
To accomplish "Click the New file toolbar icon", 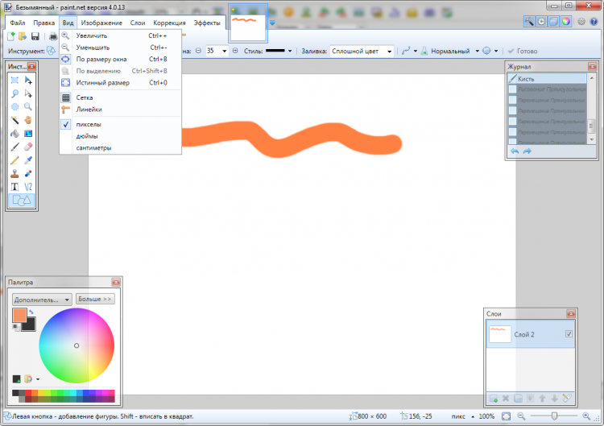I will click(x=11, y=36).
